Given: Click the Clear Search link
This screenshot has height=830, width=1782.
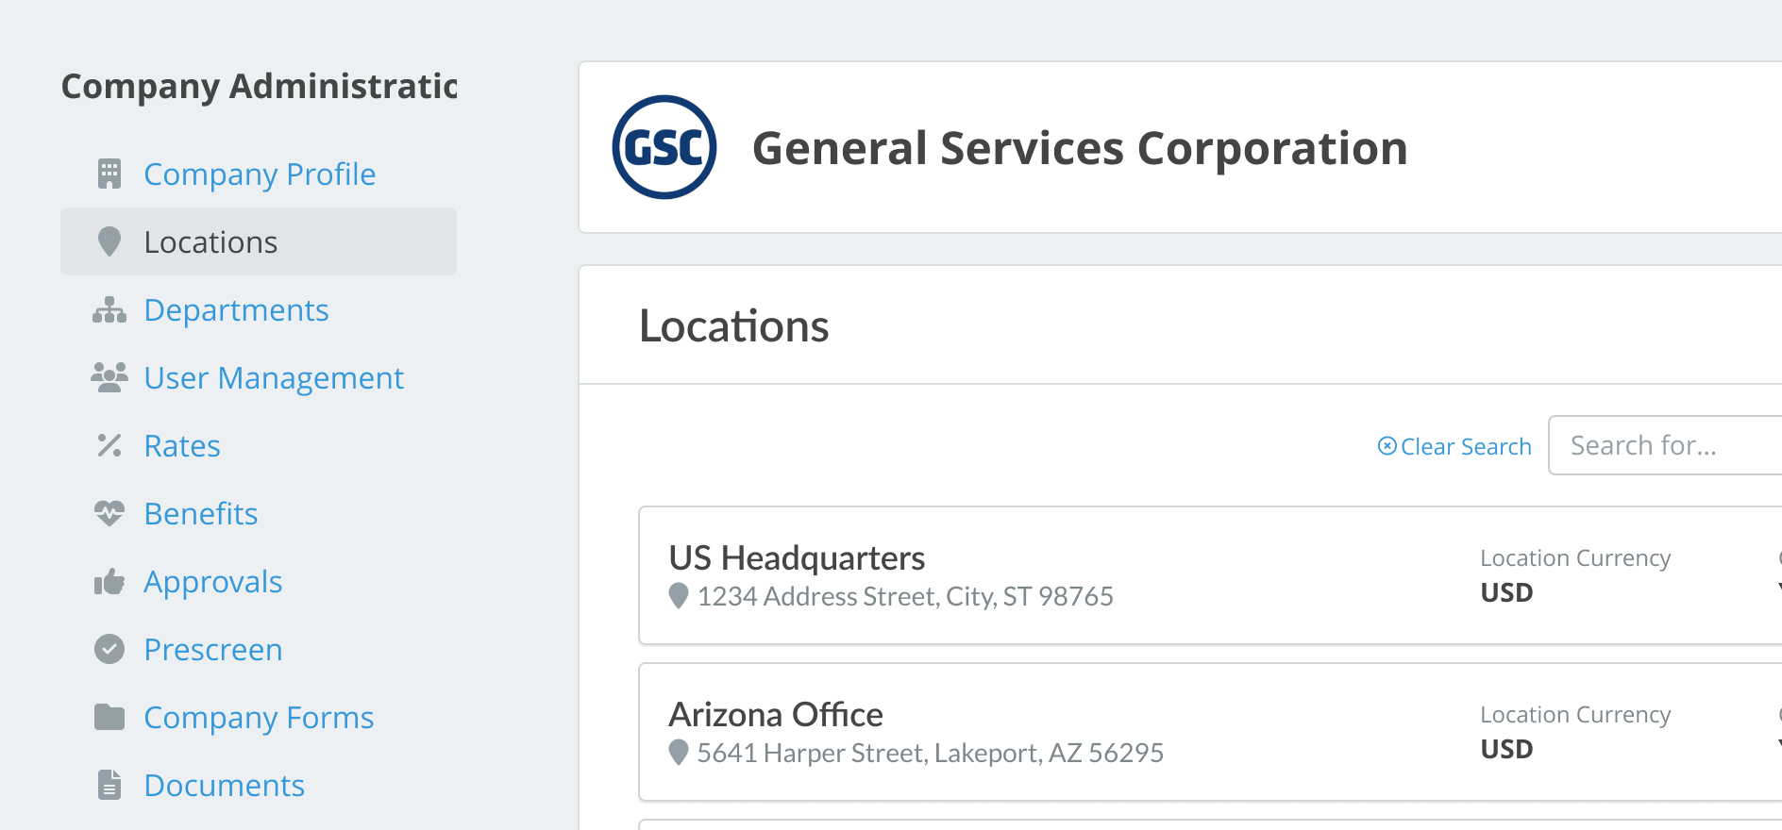Looking at the screenshot, I should (x=1454, y=446).
